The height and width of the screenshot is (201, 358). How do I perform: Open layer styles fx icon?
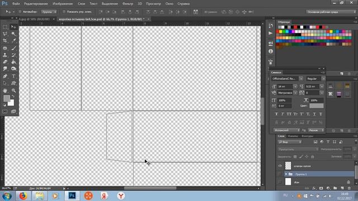[x=314, y=188]
